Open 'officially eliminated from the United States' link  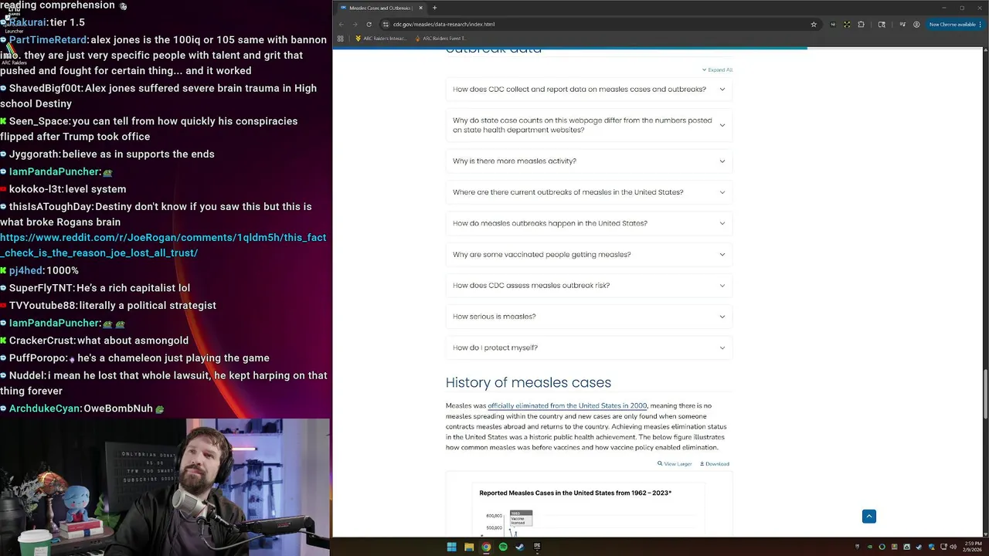567,405
